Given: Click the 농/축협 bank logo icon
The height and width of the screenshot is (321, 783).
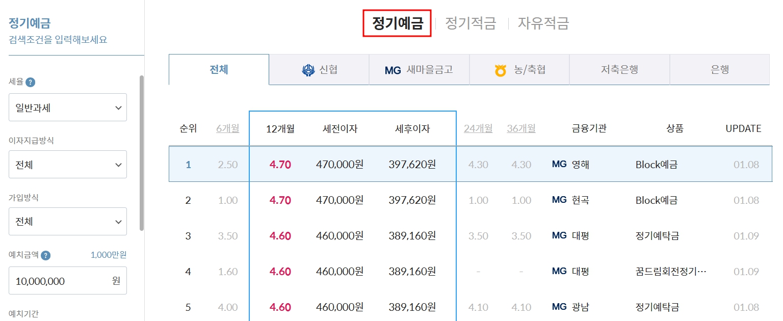Looking at the screenshot, I should (500, 69).
